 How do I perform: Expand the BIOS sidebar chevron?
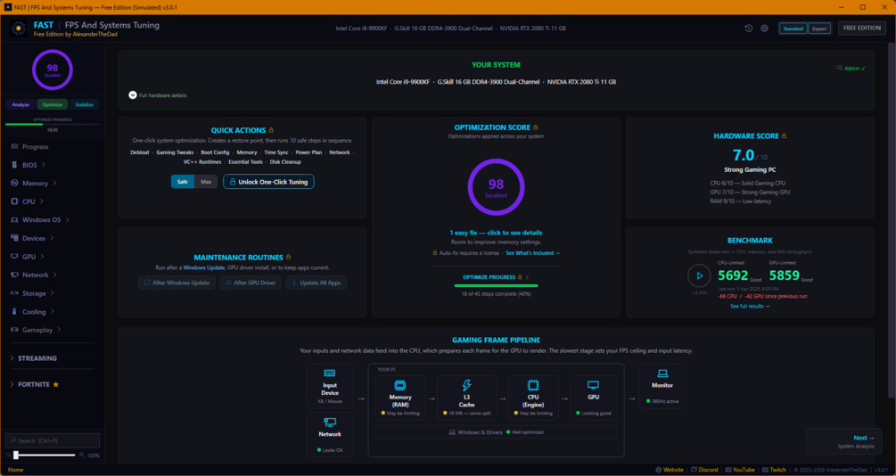coord(44,165)
